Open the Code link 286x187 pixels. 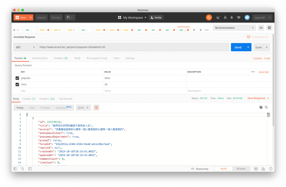coord(267,58)
